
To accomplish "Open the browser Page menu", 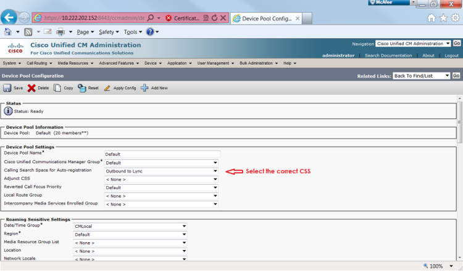I will (85, 32).
